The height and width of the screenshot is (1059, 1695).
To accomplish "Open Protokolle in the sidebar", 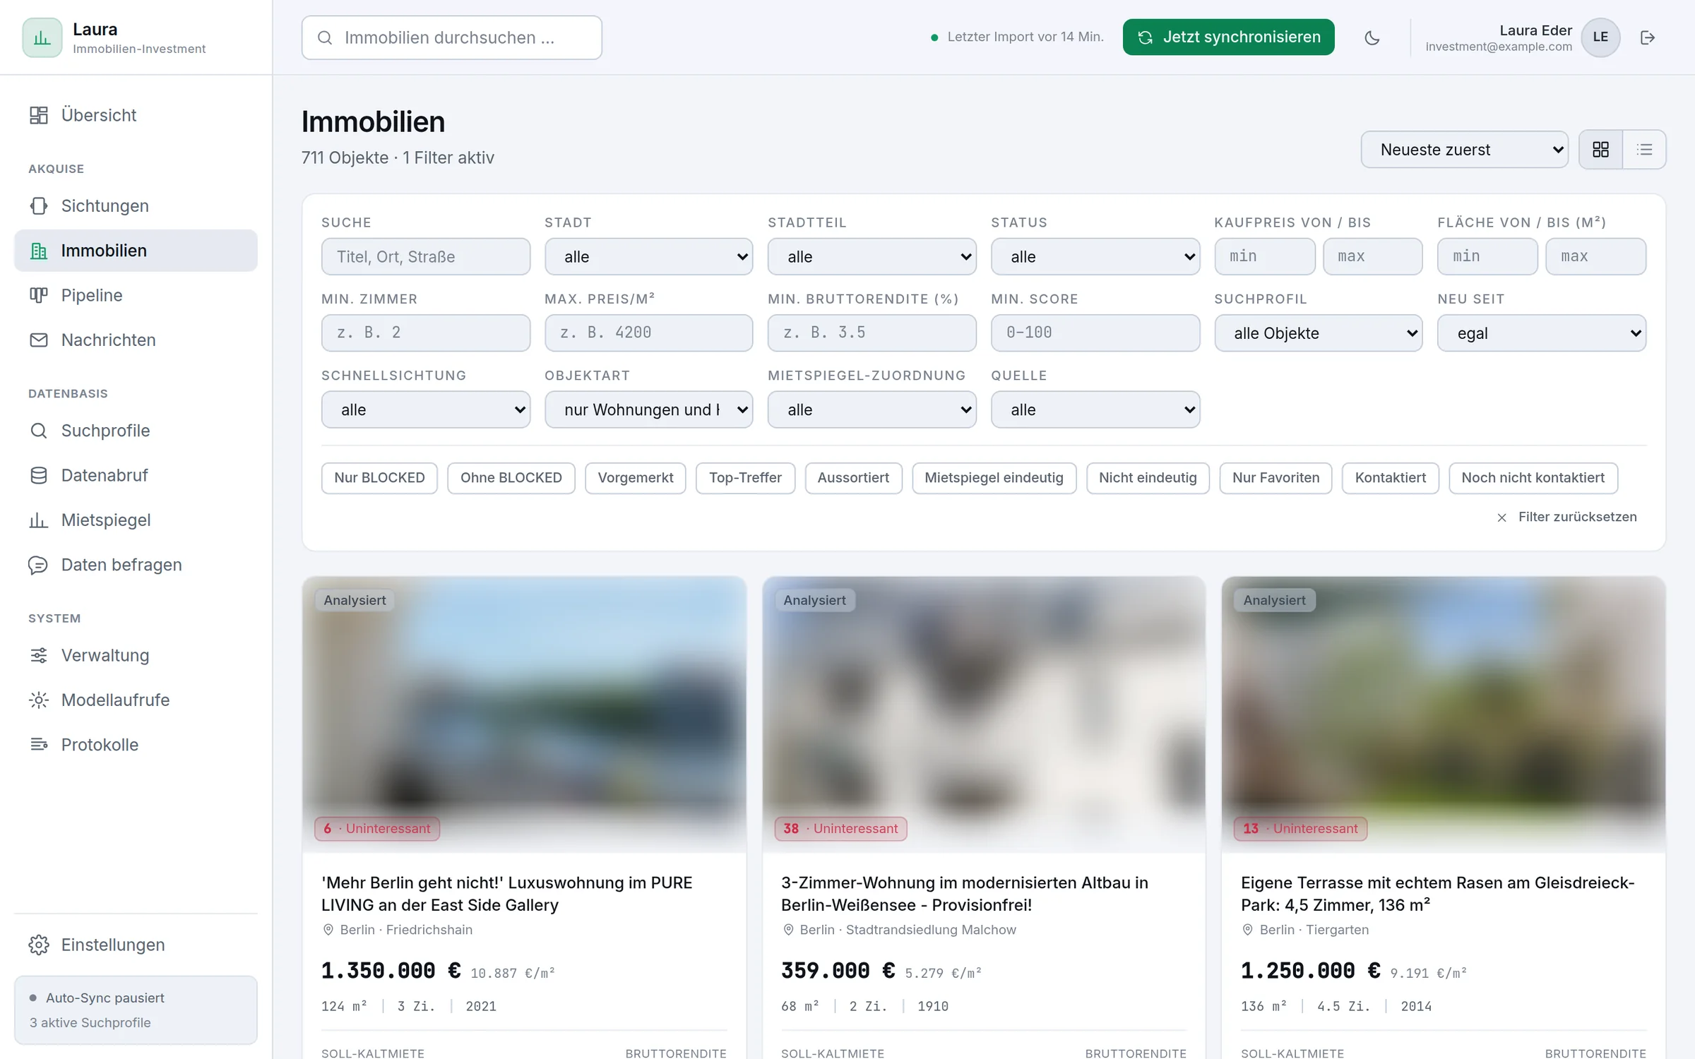I will coord(136,745).
